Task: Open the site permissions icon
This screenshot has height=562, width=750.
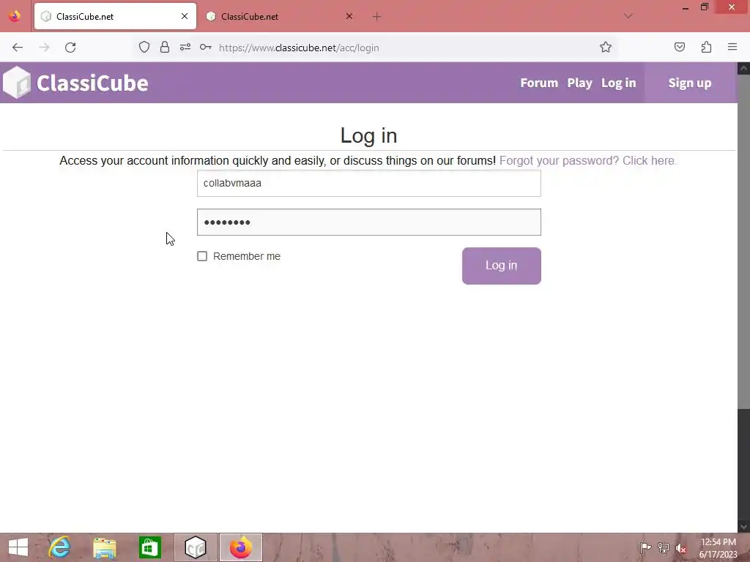Action: tap(185, 47)
